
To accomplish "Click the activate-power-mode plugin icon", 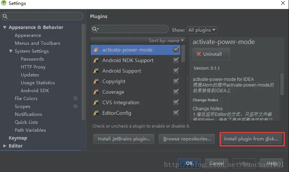I will (x=96, y=50).
